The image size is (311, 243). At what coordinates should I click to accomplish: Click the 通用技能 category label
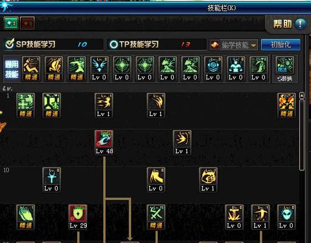[x=12, y=69]
